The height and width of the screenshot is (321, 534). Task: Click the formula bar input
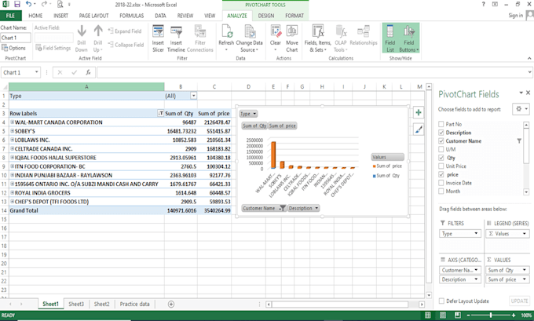[312, 72]
